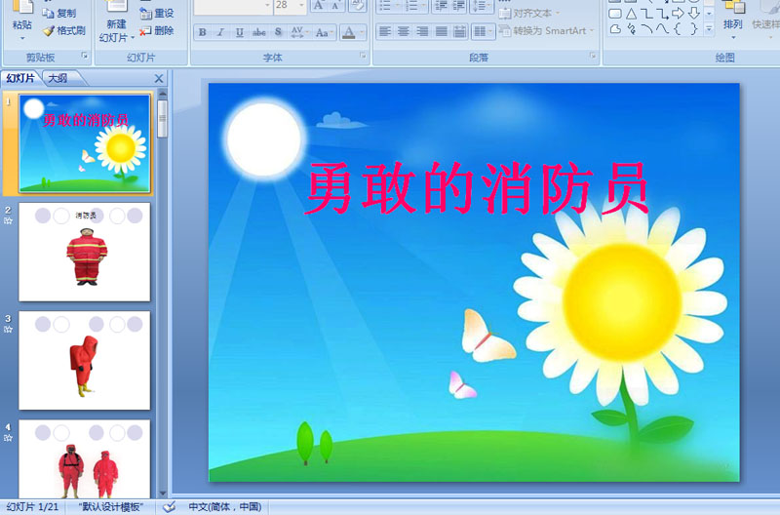Viewport: 780px width, 515px height.
Task: Click Convert to SmartArt (转换为 SmartArt)
Action: [x=546, y=31]
